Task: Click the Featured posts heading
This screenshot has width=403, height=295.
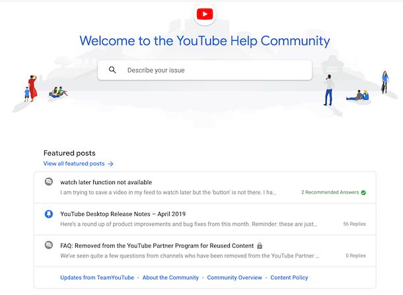Action: click(69, 153)
